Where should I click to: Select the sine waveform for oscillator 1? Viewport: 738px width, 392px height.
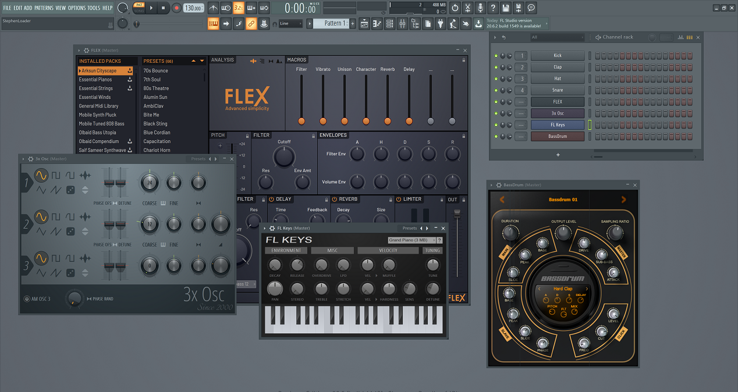pyautogui.click(x=41, y=175)
